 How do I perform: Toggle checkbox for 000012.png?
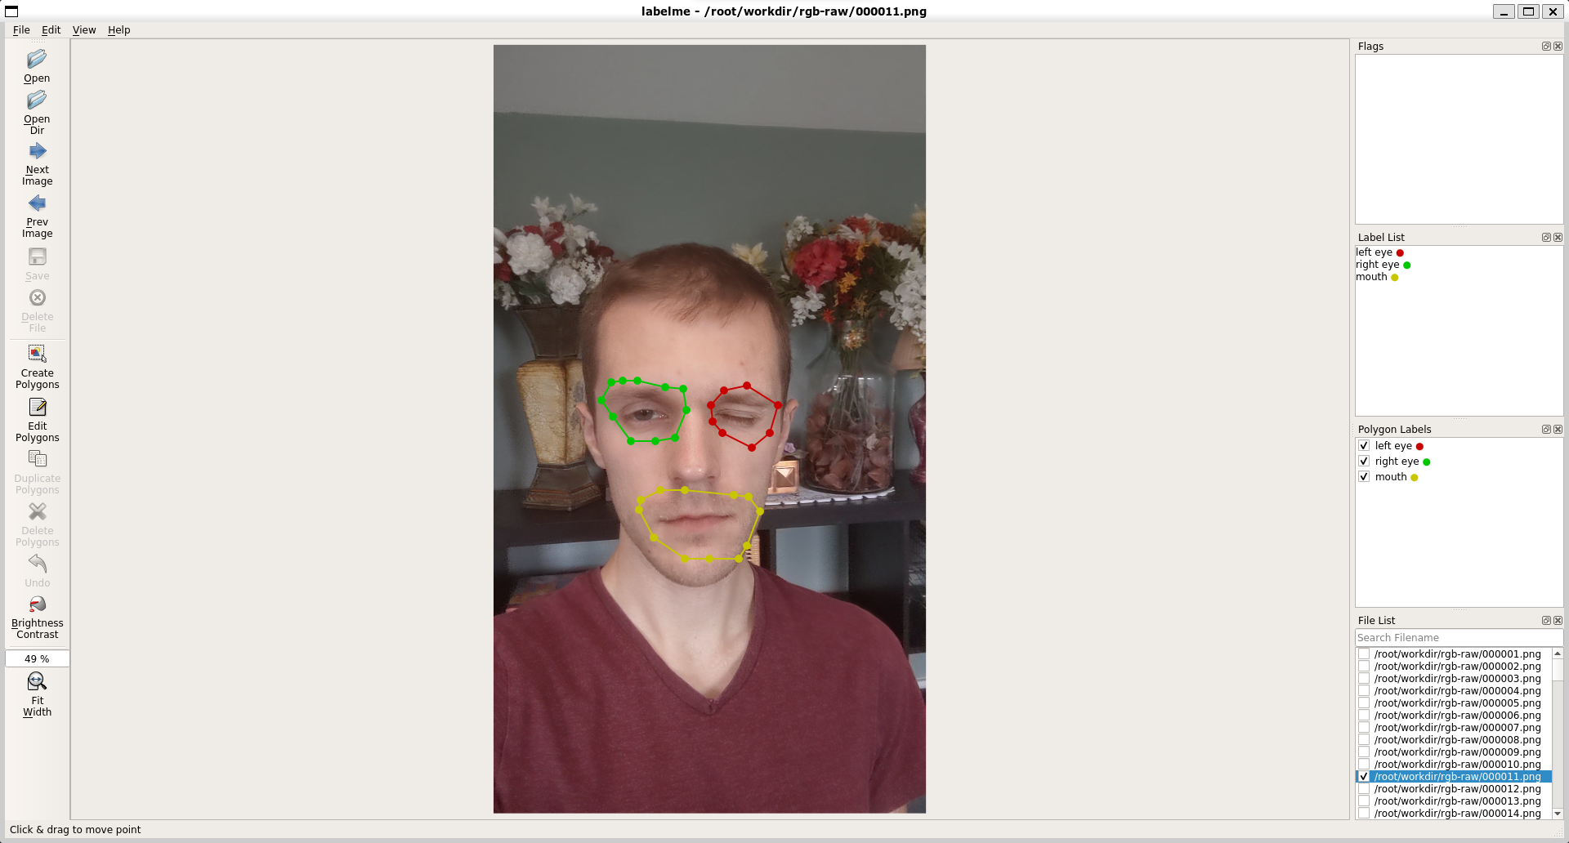pos(1364,789)
